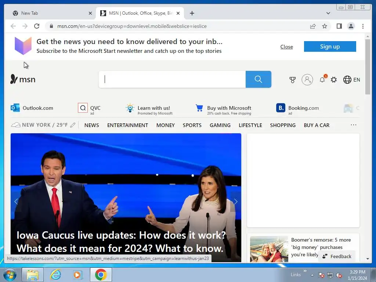376x282 pixels.
Task: Open the BUY A CAR section
Action: [x=317, y=125]
